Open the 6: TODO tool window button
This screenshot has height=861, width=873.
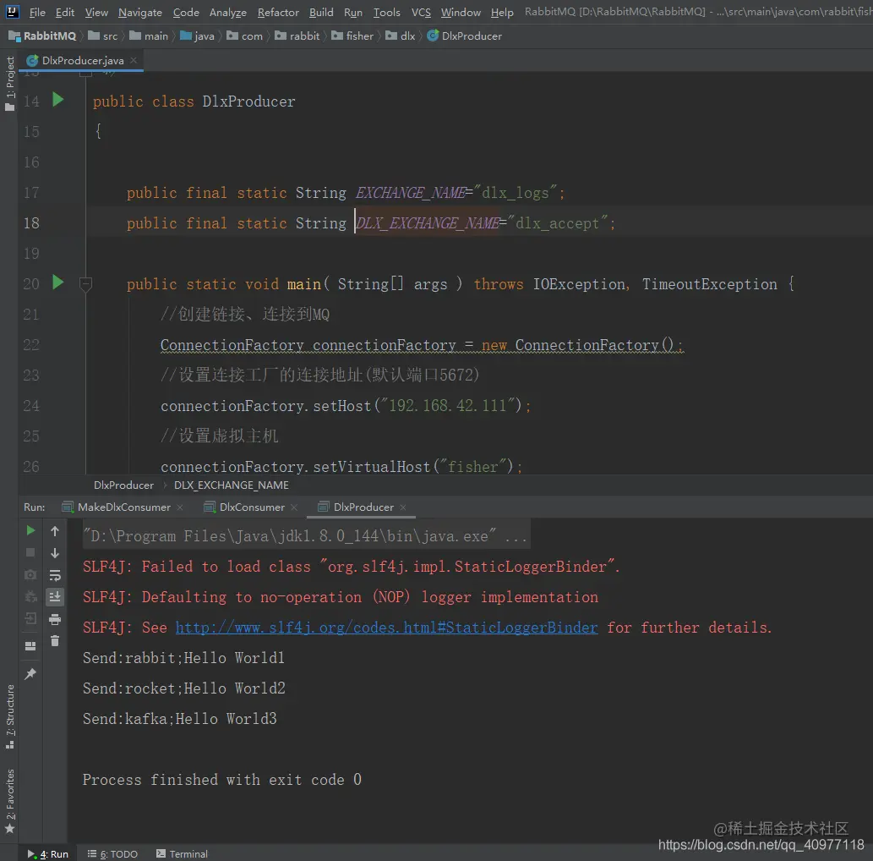pos(112,853)
